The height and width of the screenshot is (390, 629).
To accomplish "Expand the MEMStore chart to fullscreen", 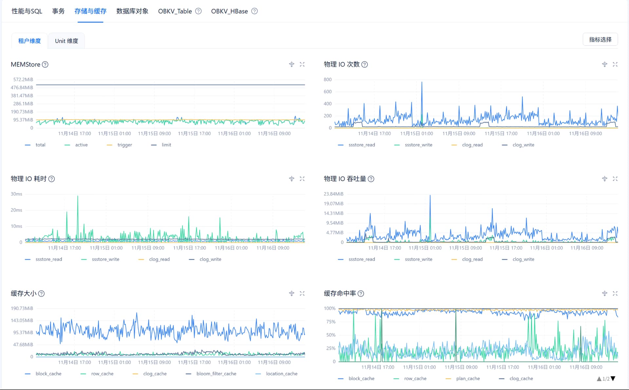I will pos(302,65).
